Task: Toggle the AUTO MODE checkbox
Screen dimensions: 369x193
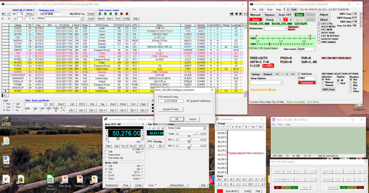Action: click(319, 27)
